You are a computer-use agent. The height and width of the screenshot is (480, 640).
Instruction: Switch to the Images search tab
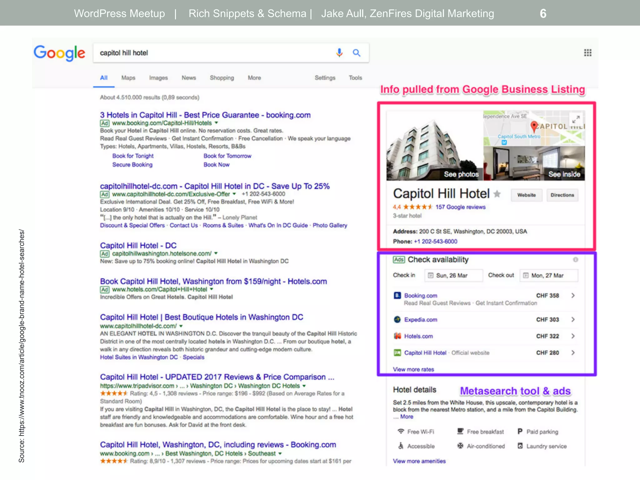tap(158, 78)
